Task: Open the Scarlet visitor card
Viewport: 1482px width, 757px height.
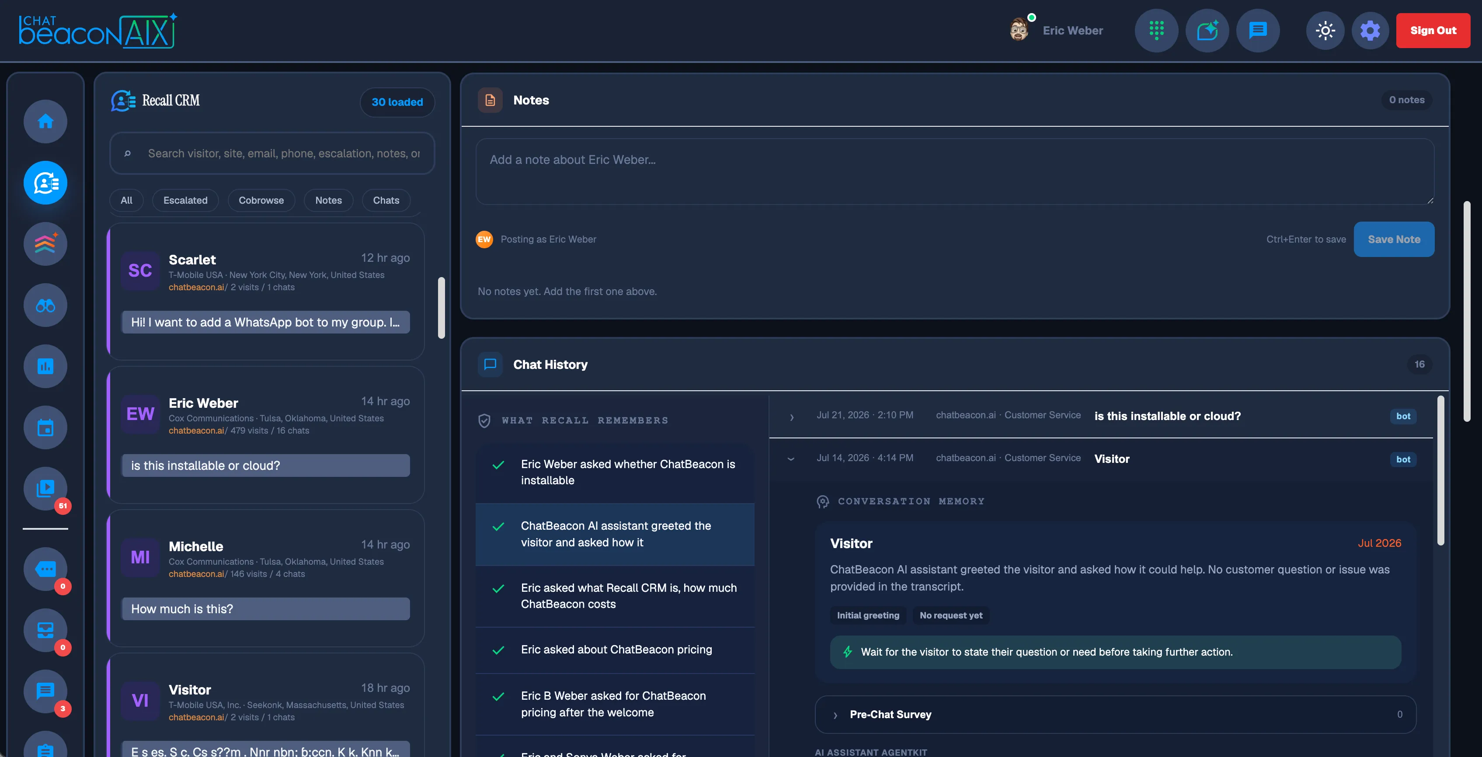Action: (x=266, y=292)
